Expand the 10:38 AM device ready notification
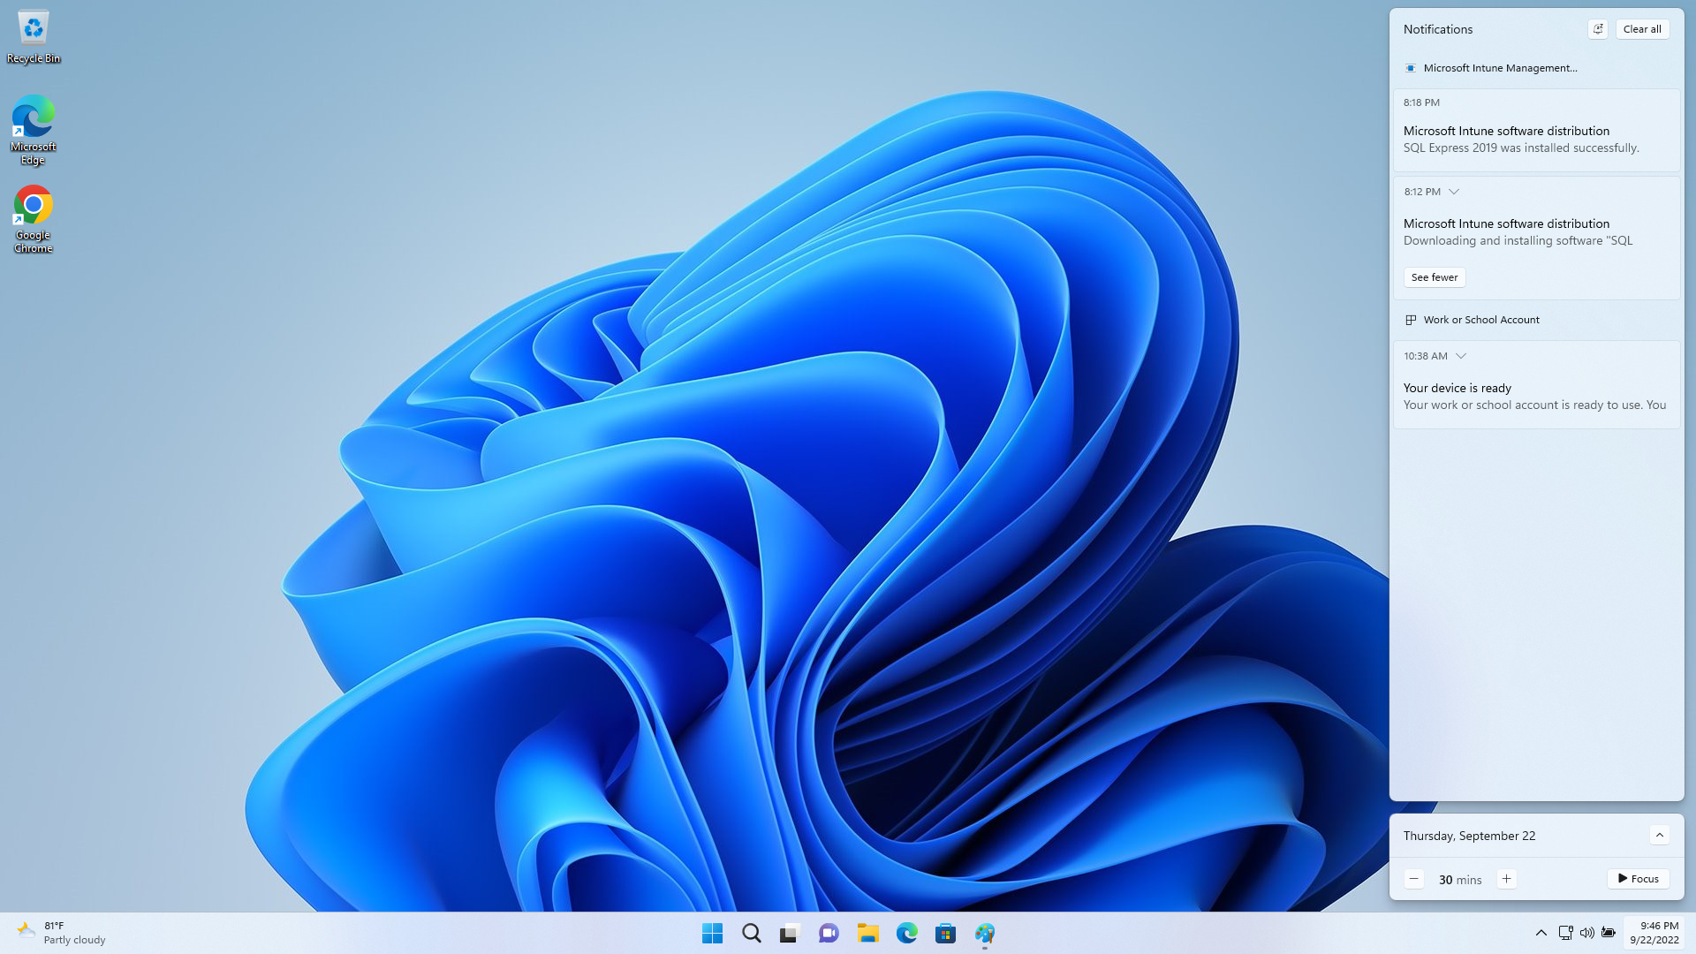Screen dimensions: 1696x954 [1461, 356]
